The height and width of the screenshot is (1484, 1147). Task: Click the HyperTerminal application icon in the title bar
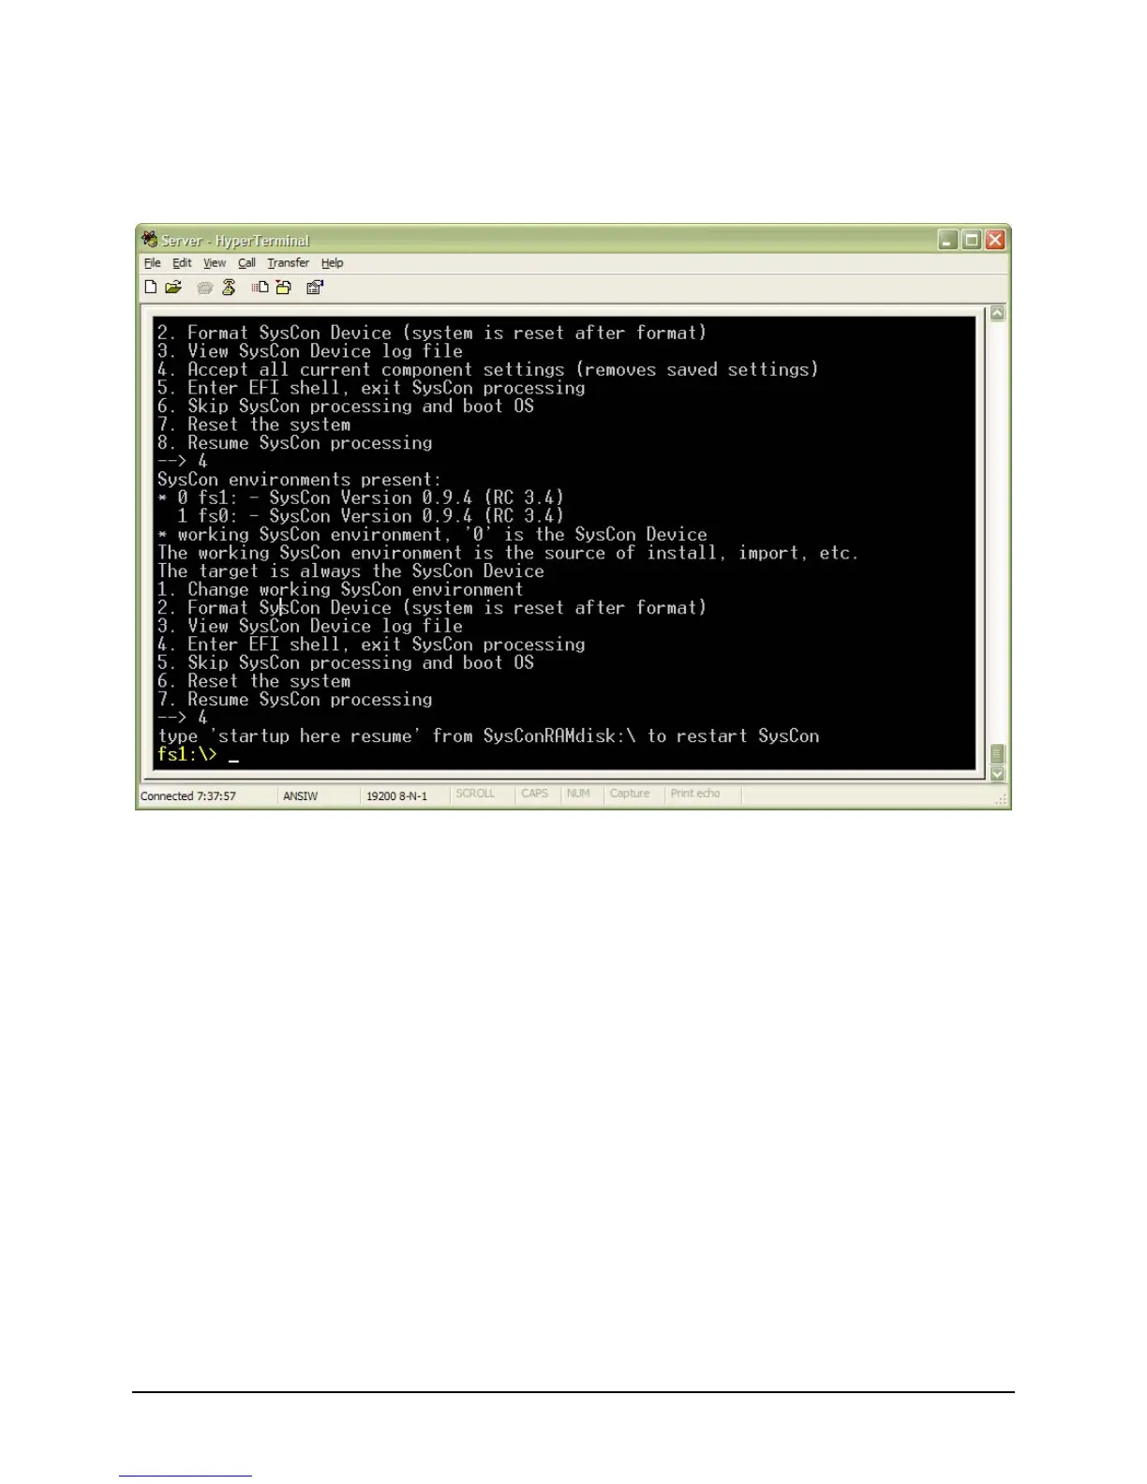coord(150,240)
